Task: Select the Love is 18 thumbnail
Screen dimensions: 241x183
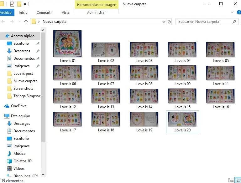Action: 106,119
